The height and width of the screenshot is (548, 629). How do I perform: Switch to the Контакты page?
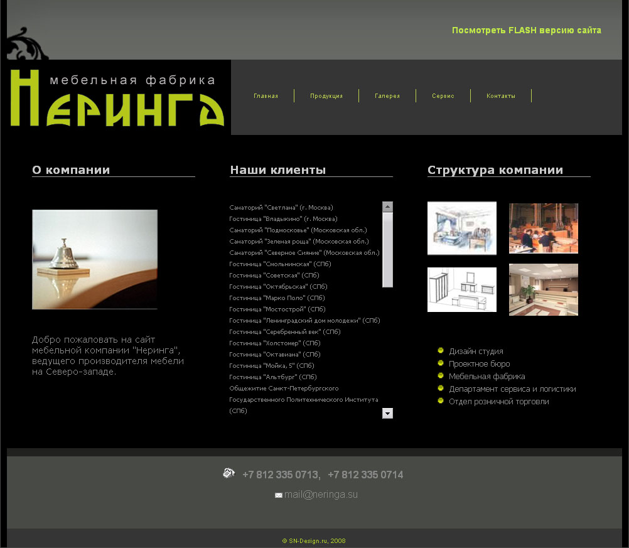(502, 95)
